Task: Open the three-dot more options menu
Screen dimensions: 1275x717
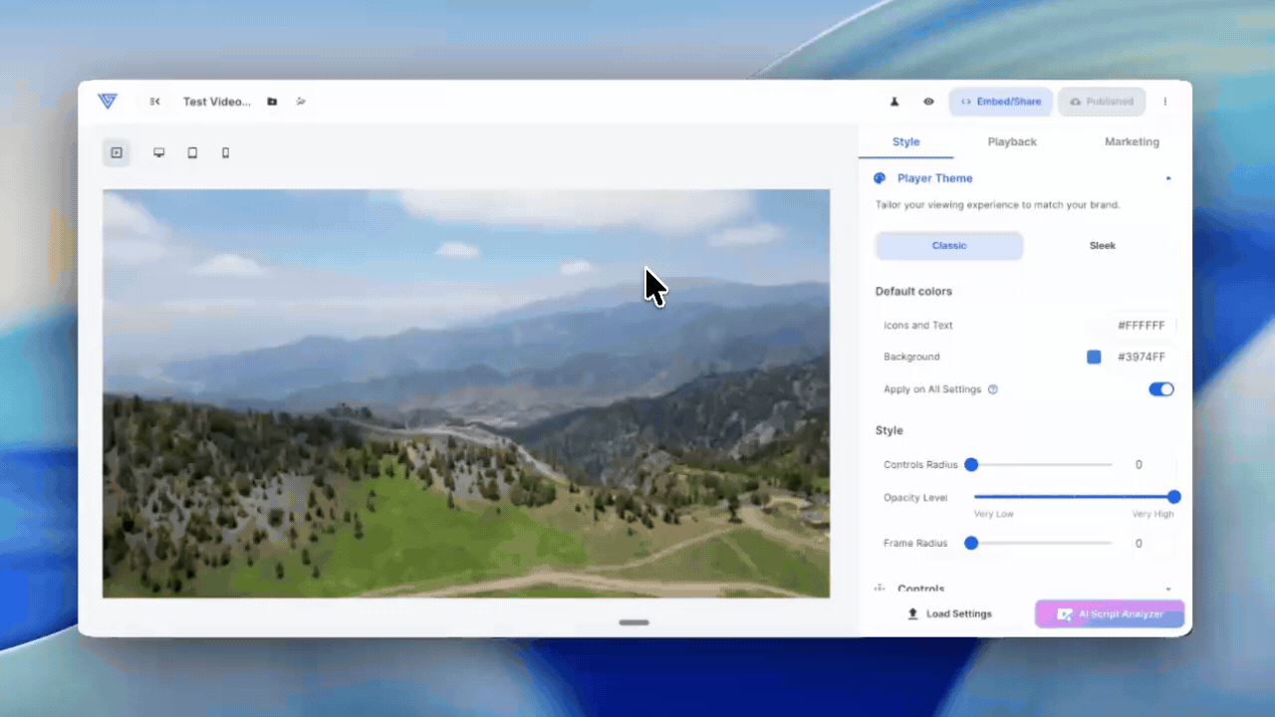Action: tap(1165, 102)
